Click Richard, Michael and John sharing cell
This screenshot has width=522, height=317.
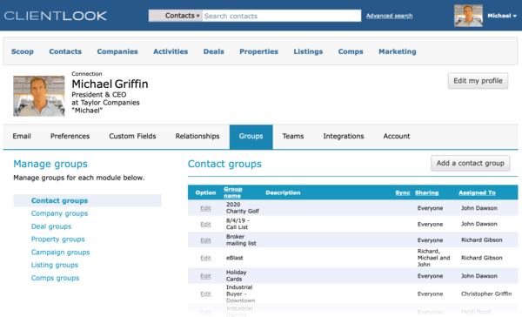pos(433,258)
